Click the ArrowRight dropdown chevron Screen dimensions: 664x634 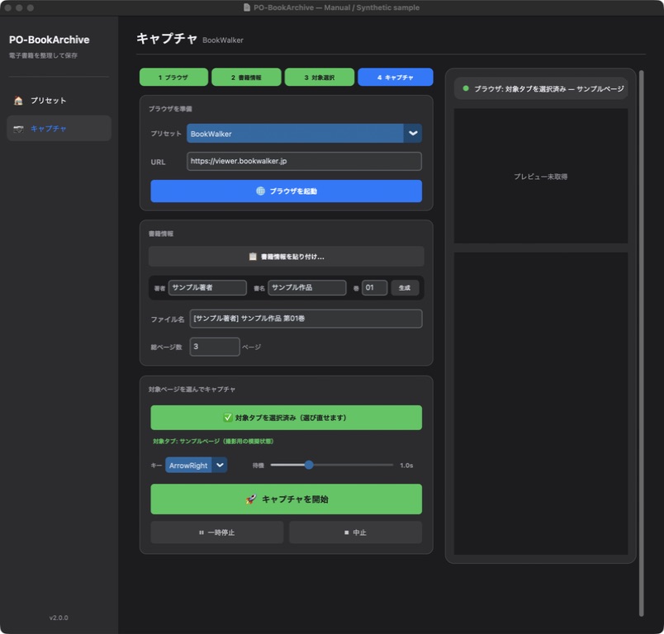click(220, 465)
